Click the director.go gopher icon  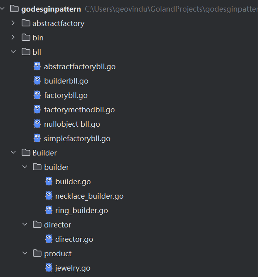point(49,239)
